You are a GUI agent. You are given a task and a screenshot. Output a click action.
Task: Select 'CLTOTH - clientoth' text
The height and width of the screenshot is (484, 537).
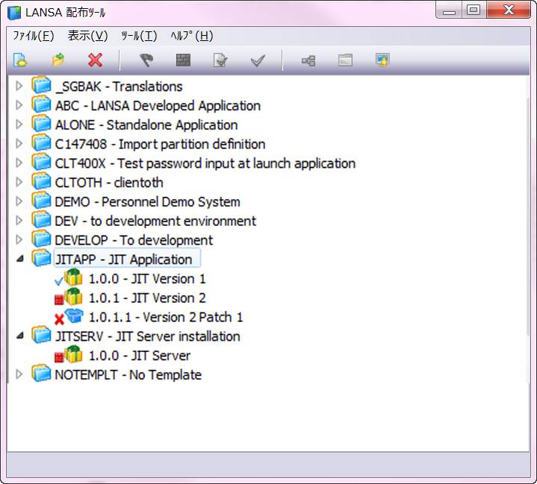pyautogui.click(x=109, y=183)
